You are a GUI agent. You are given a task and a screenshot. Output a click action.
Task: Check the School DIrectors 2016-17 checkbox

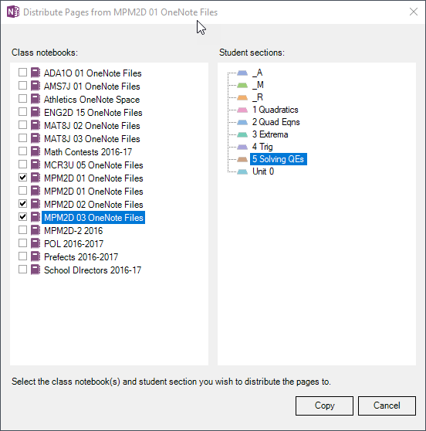pyautogui.click(x=23, y=270)
